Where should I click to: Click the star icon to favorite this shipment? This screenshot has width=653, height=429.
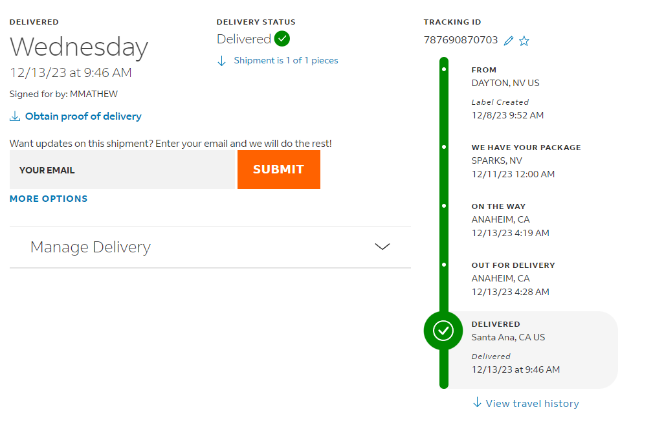click(524, 41)
